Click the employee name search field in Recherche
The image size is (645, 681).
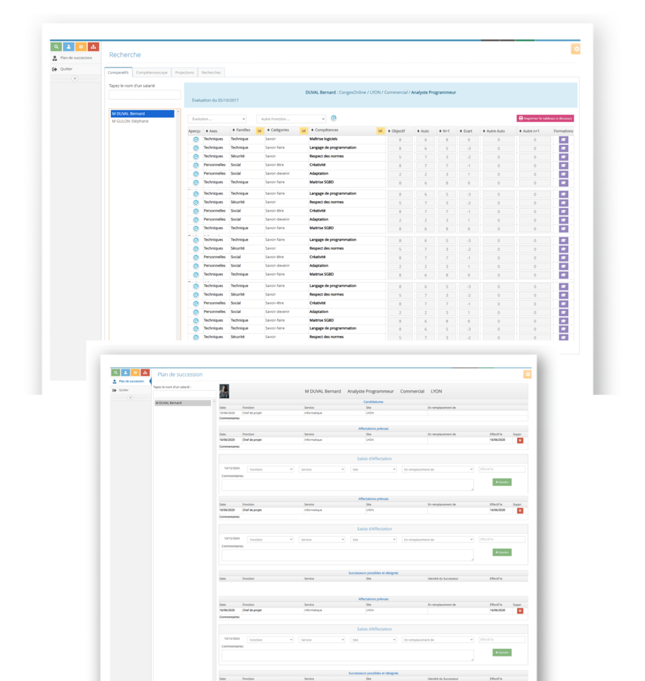tap(144, 95)
